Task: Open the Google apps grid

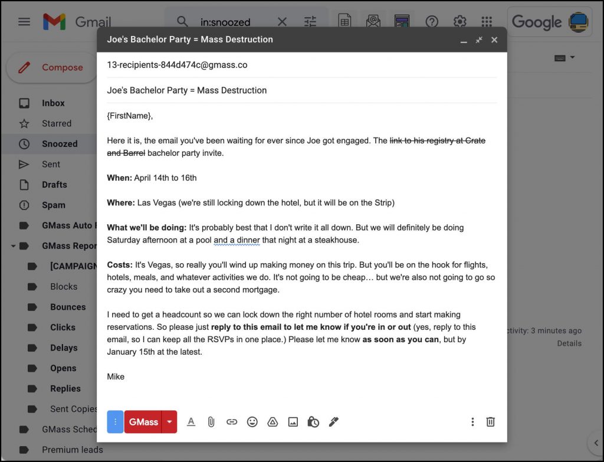Action: click(x=487, y=21)
